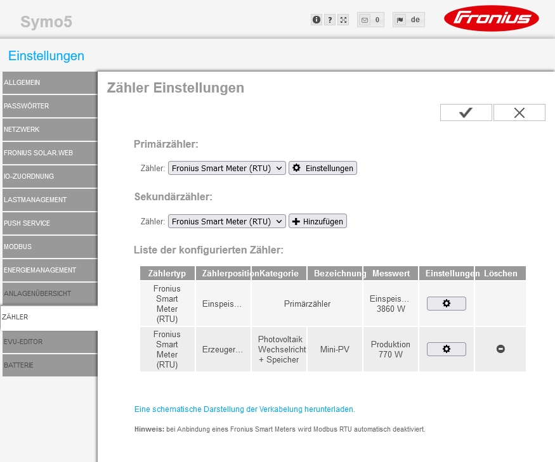This screenshot has height=462, width=555.
Task: Open the Sekundärzähler meter type dropdown
Action: tap(227, 221)
